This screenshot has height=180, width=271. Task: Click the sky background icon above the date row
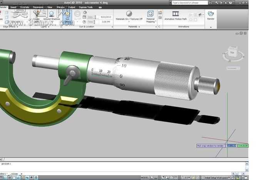coord(85,12)
